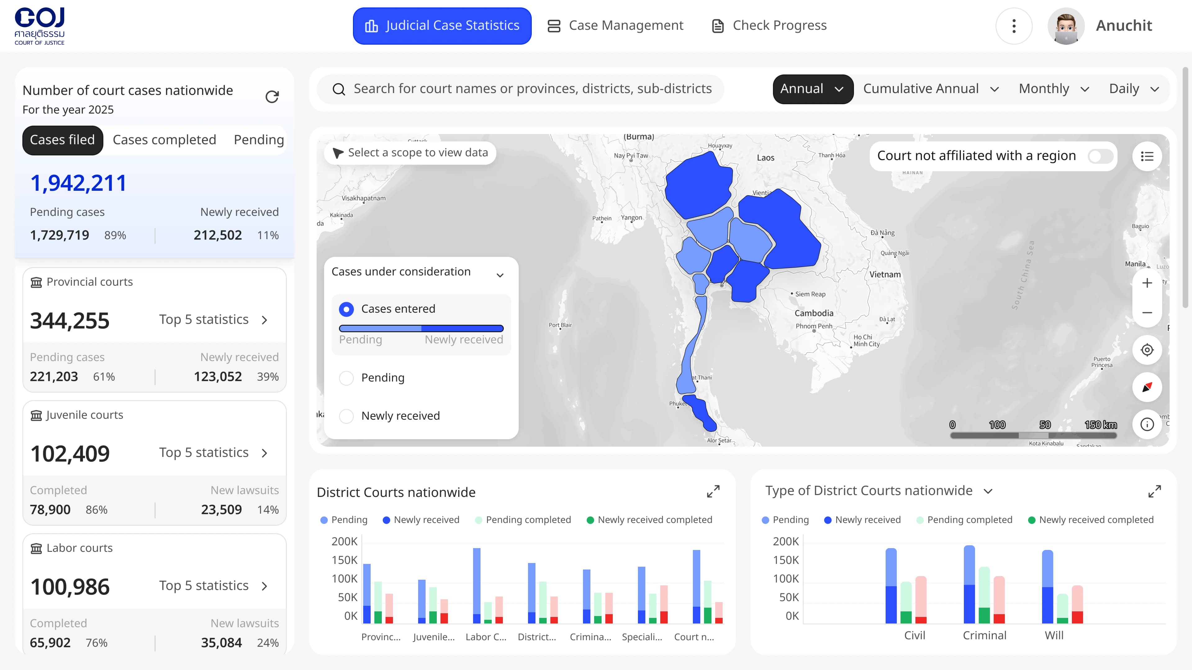Open Anuchit's profile avatar

point(1066,26)
